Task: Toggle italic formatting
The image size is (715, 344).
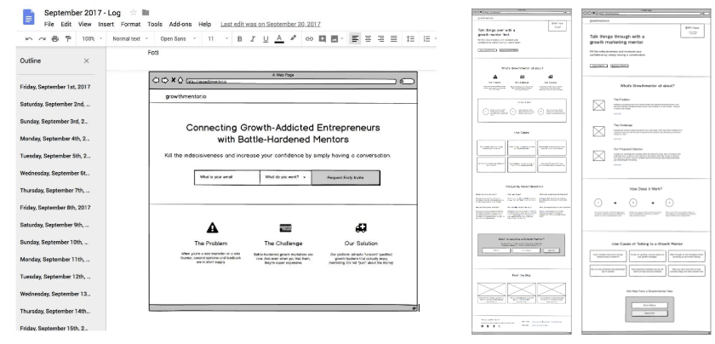Action: [x=253, y=39]
